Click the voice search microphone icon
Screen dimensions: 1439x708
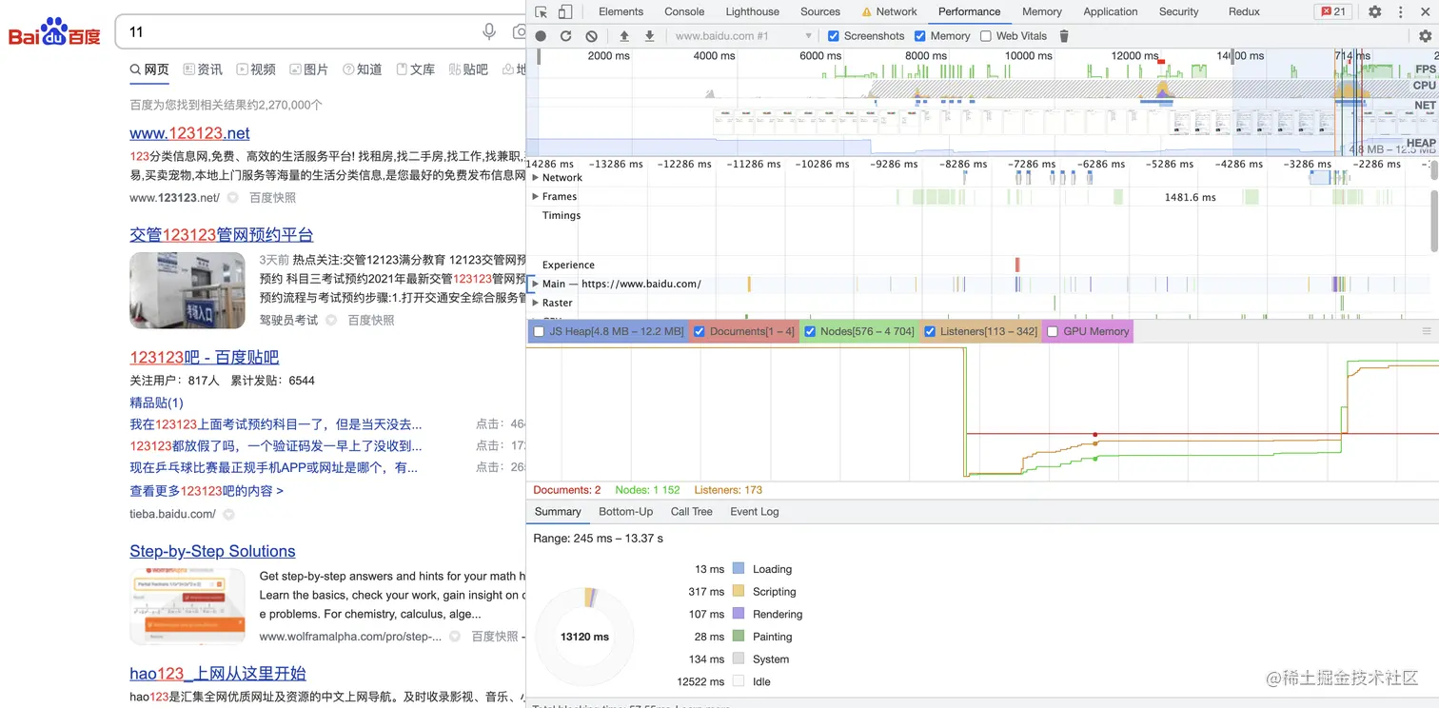click(x=489, y=31)
